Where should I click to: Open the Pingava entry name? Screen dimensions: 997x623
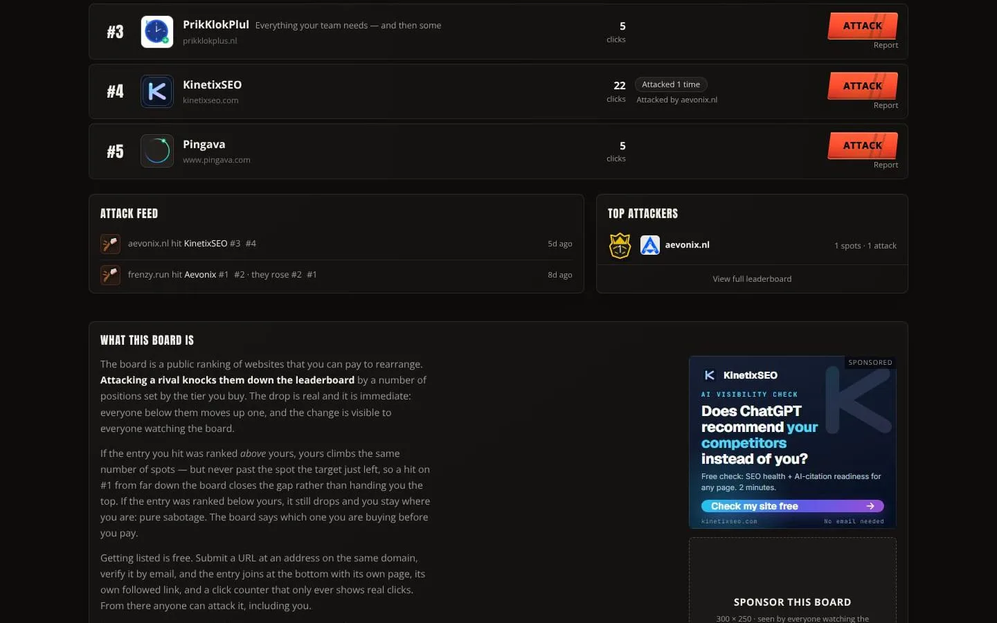point(204,144)
